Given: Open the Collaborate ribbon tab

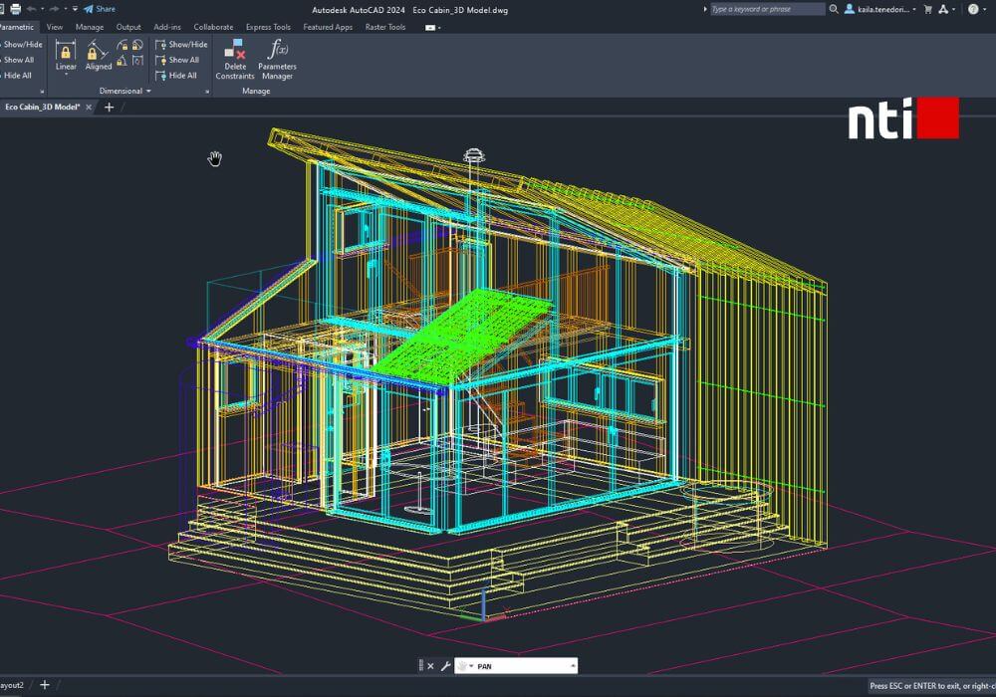Looking at the screenshot, I should [x=213, y=27].
